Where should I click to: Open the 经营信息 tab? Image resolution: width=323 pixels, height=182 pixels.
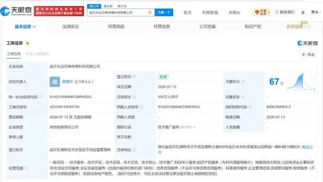(161, 27)
